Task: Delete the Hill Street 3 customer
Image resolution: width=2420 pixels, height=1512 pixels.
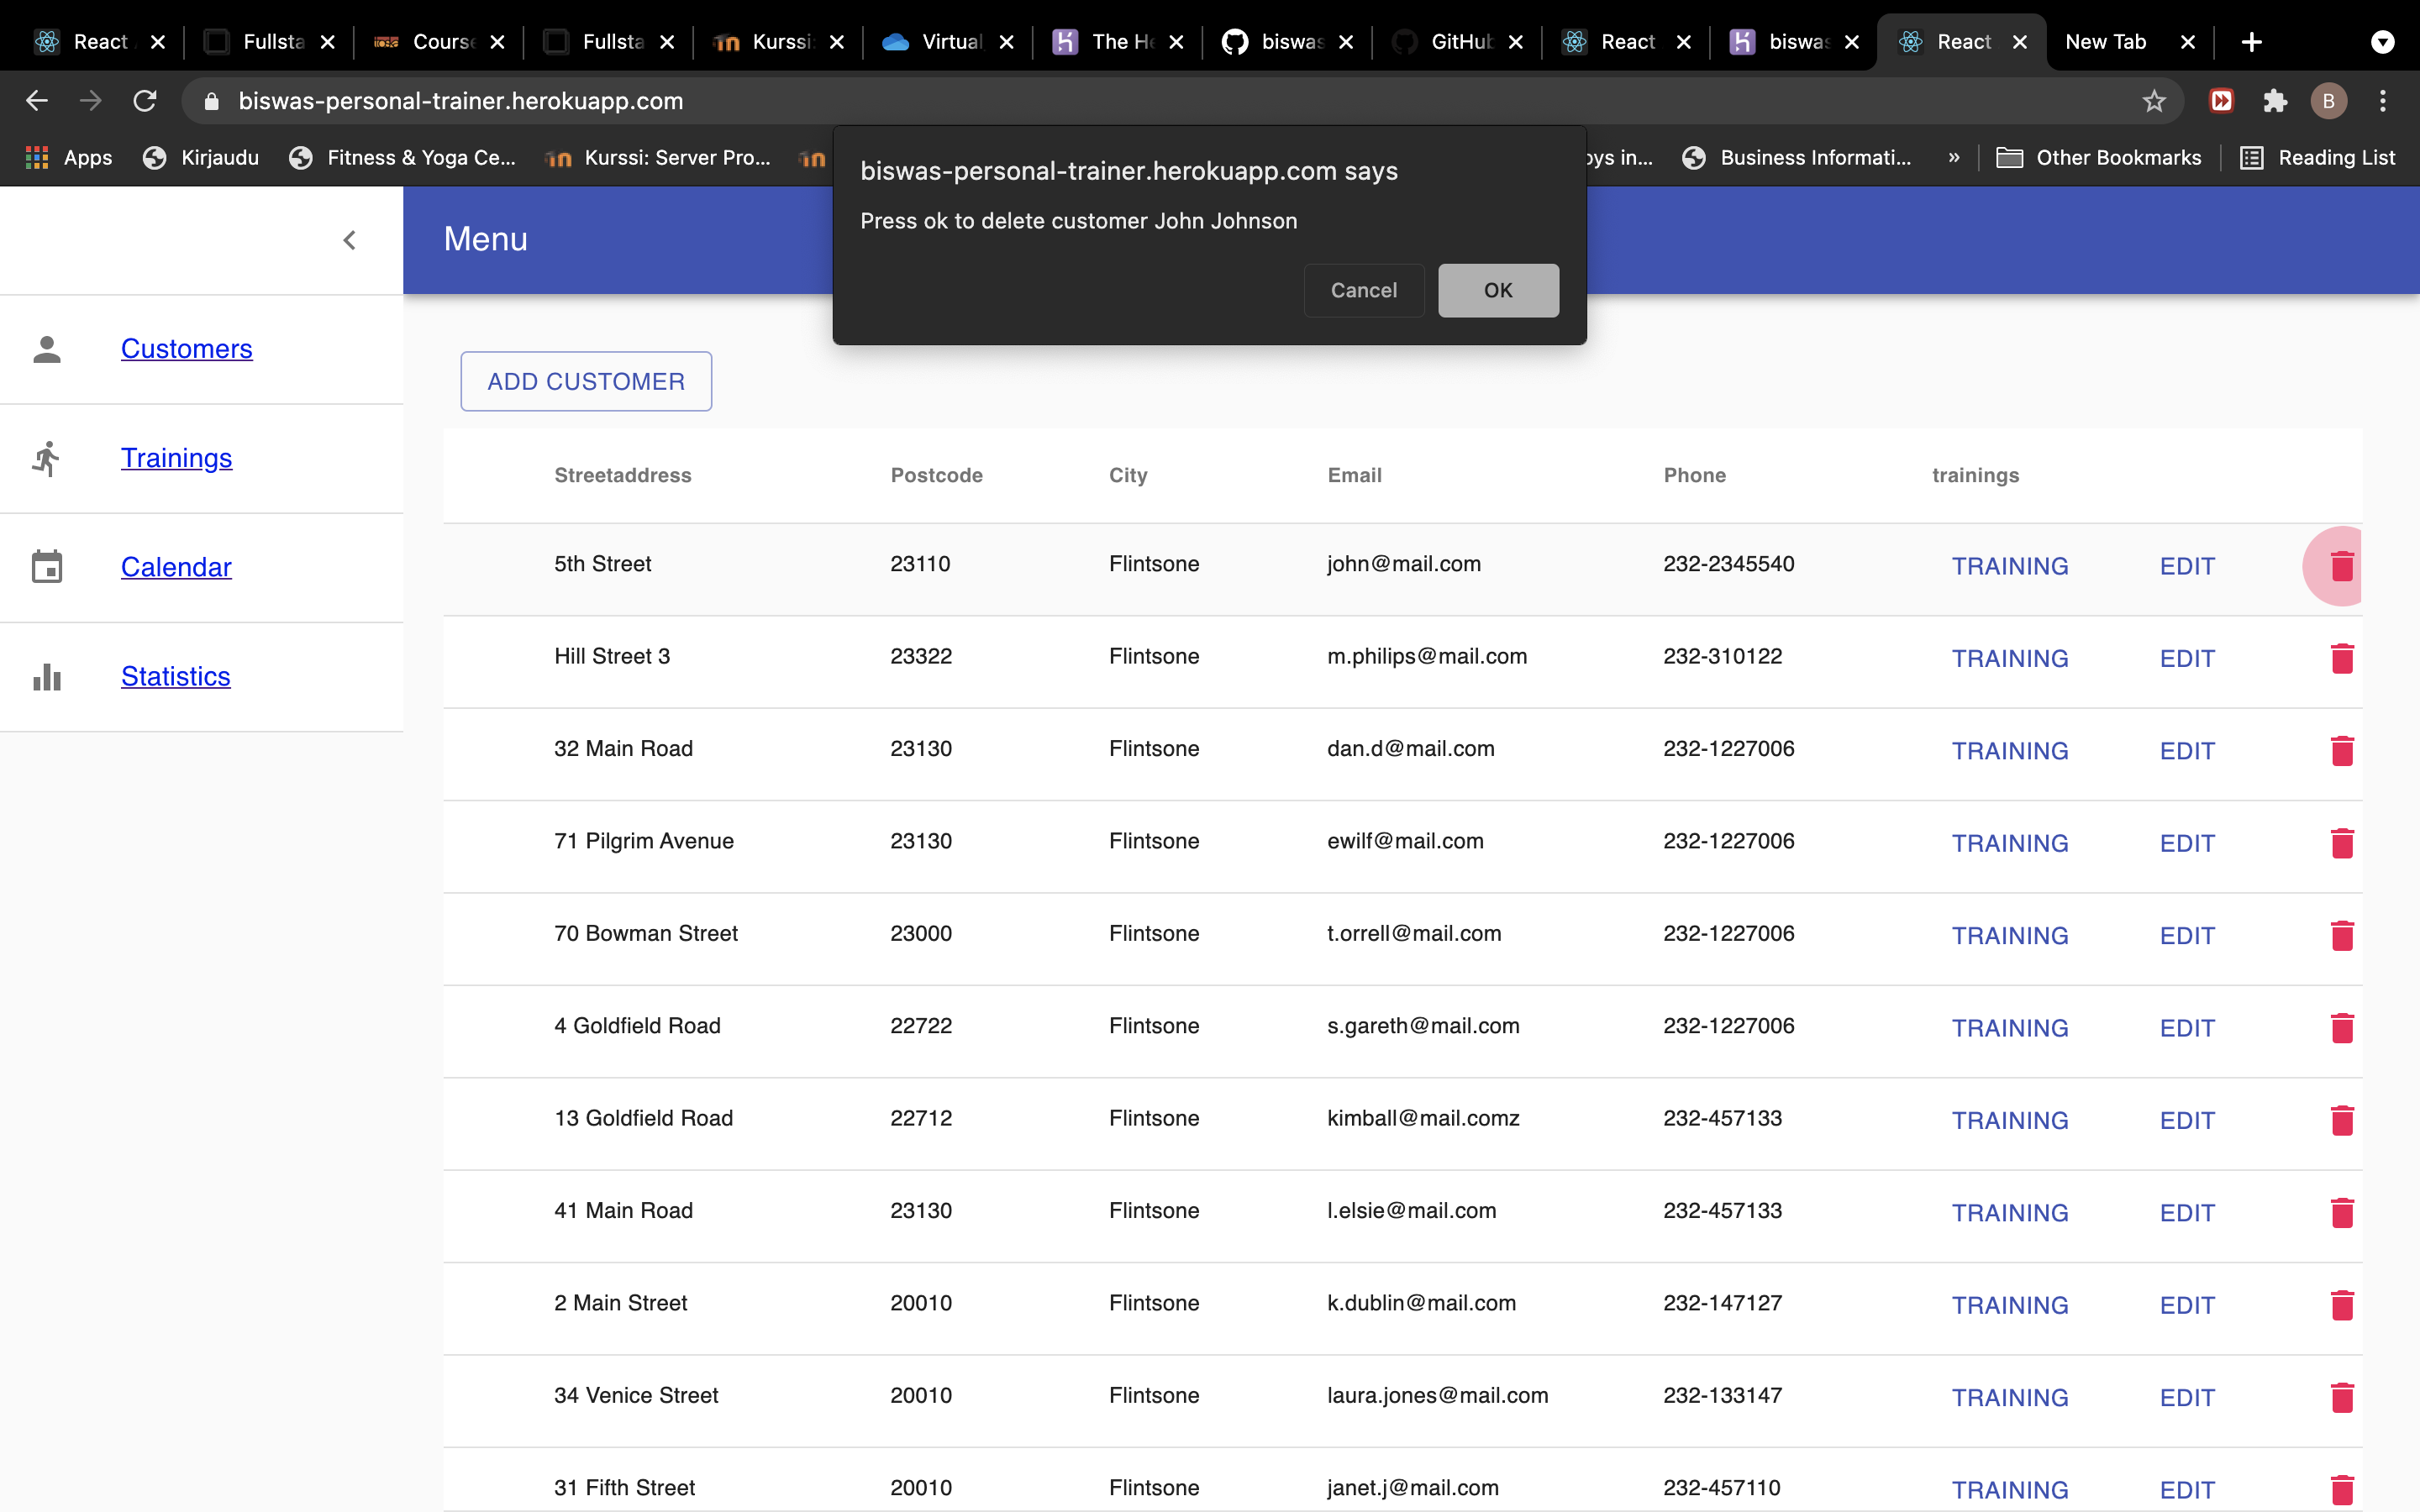Action: (2342, 658)
